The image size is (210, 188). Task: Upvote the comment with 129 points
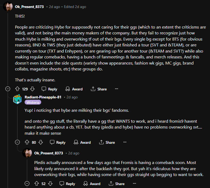tap(17, 89)
